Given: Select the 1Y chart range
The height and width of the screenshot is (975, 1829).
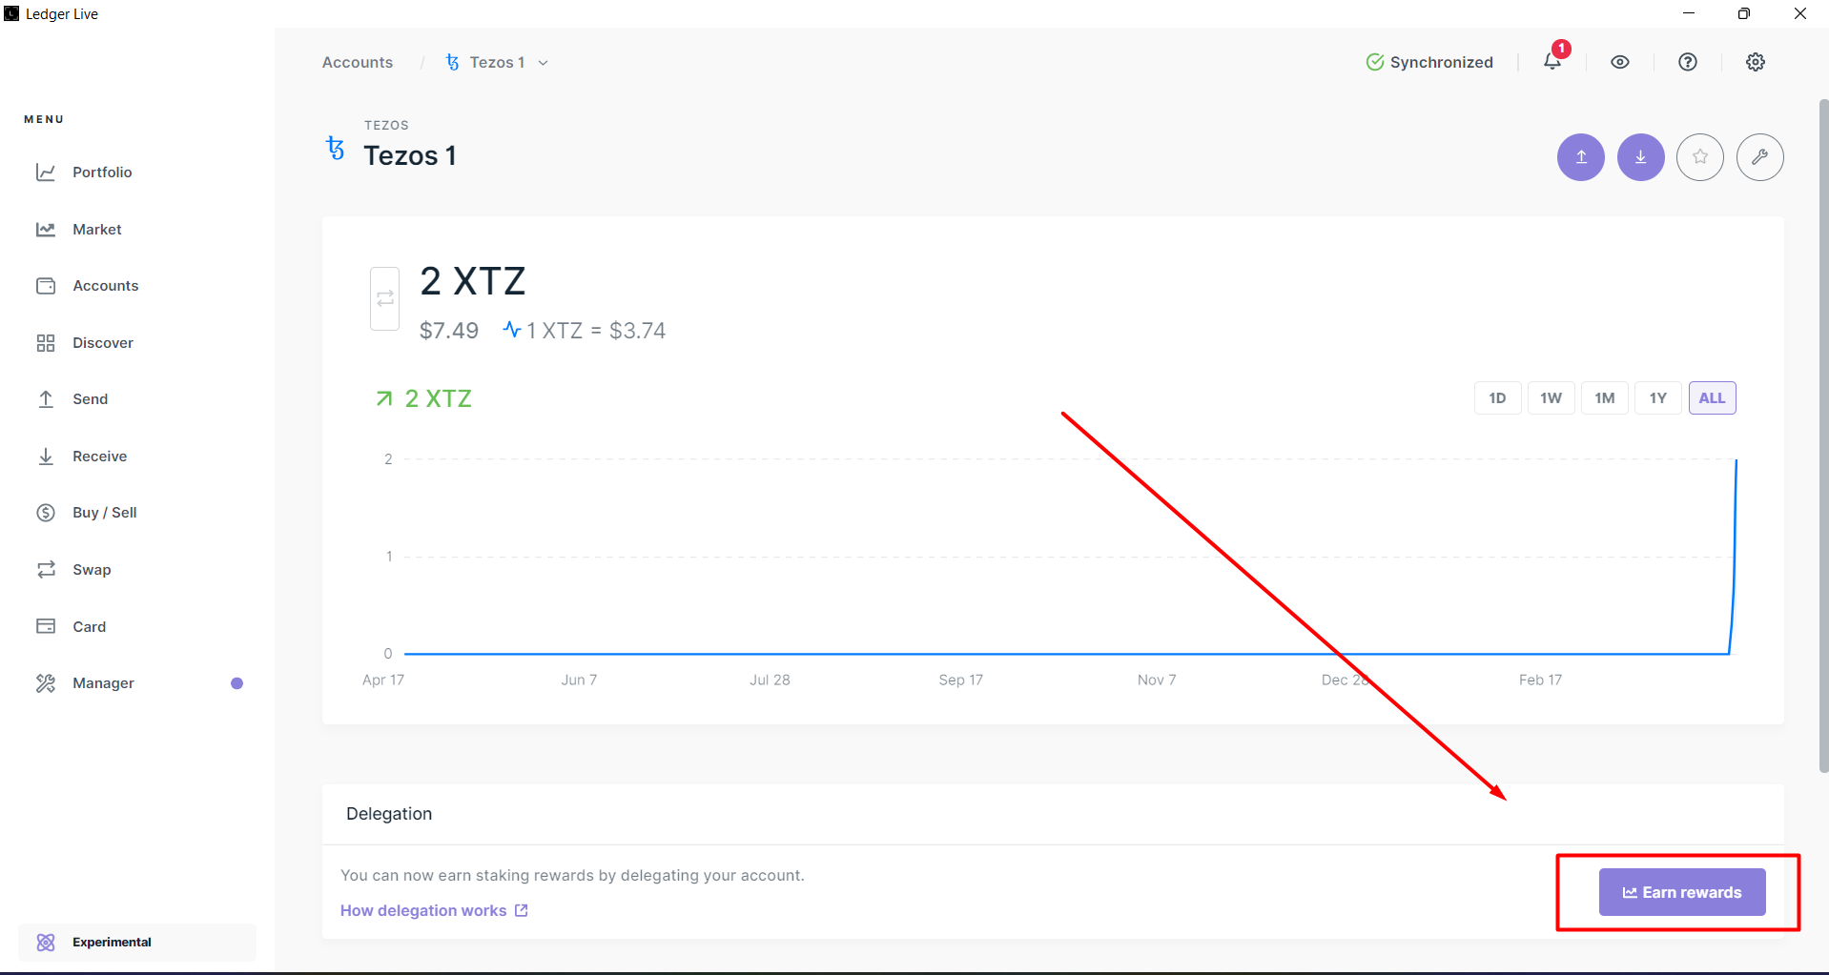Looking at the screenshot, I should tap(1658, 398).
